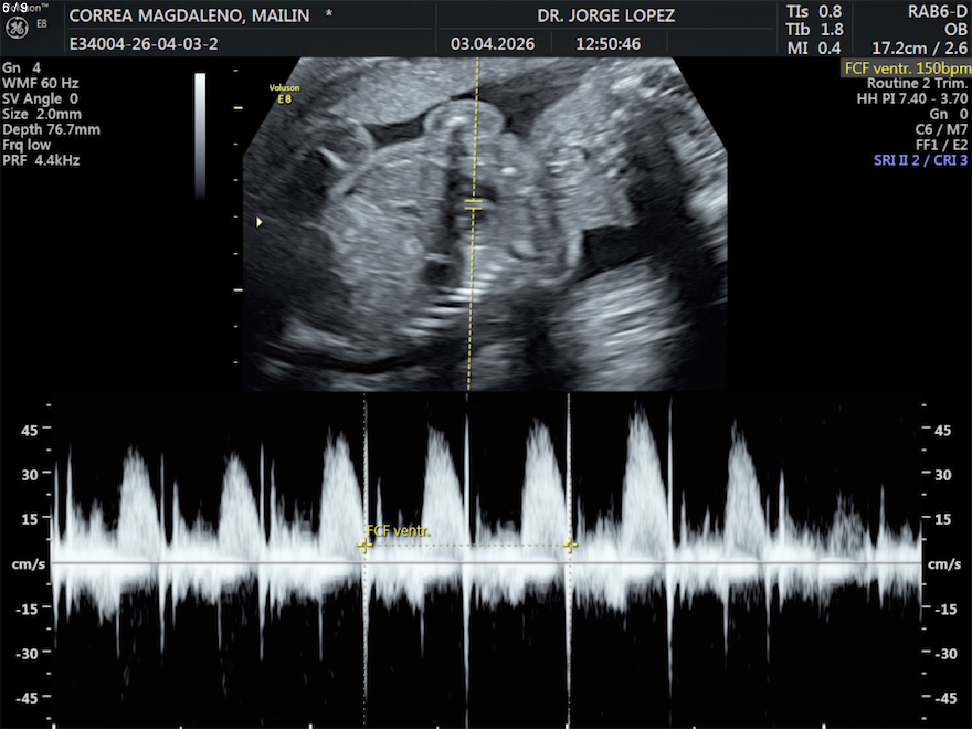Click the right FCF caliper cross

click(x=569, y=546)
